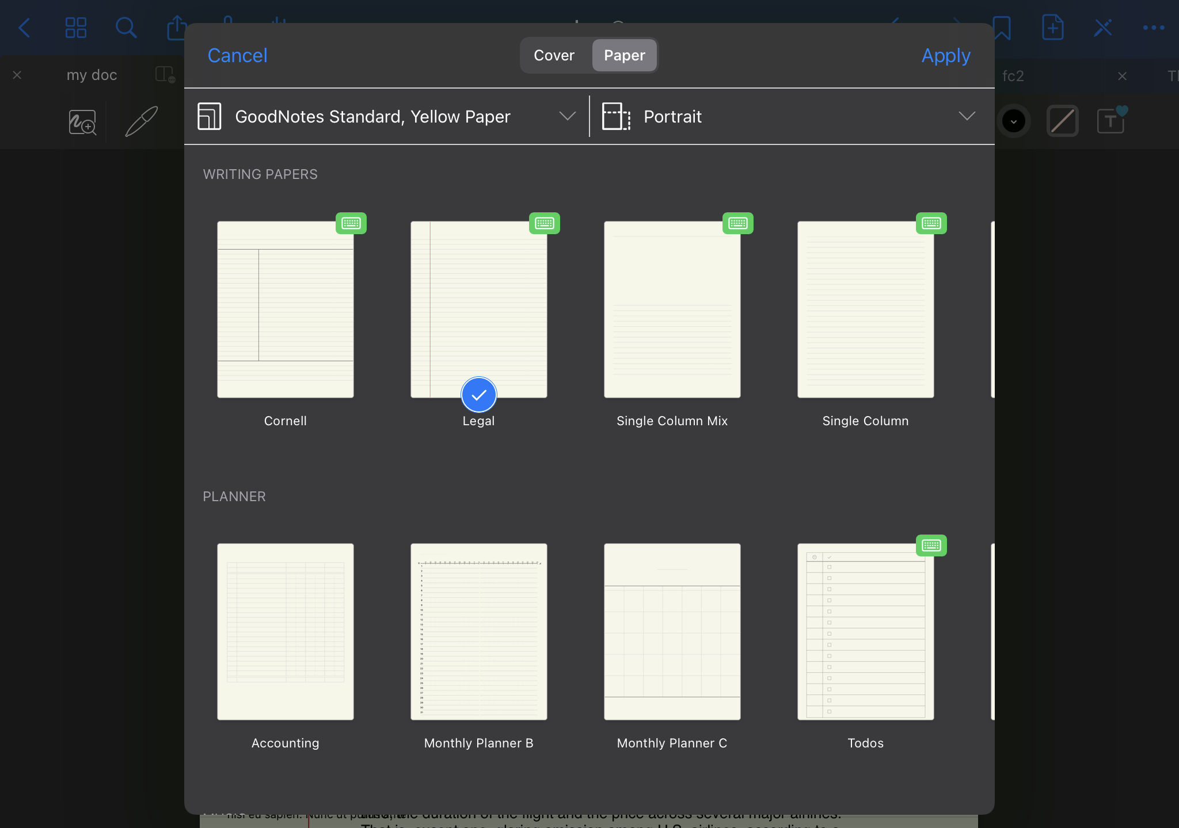Select the text box tool

pyautogui.click(x=1110, y=121)
